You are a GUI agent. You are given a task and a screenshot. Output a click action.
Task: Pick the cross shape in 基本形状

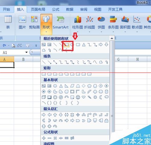95,92
